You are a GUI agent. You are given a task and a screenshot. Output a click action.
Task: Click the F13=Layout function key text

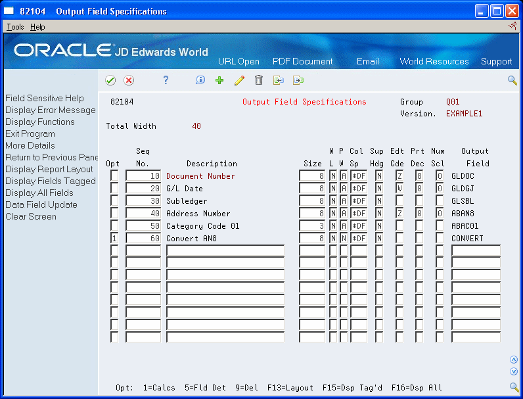click(290, 388)
